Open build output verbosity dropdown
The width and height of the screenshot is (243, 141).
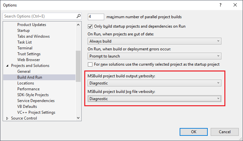(x=154, y=83)
